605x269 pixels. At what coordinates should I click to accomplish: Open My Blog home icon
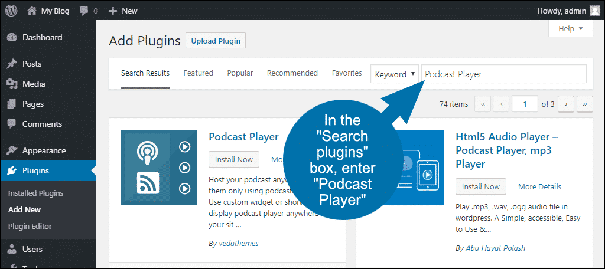click(32, 11)
